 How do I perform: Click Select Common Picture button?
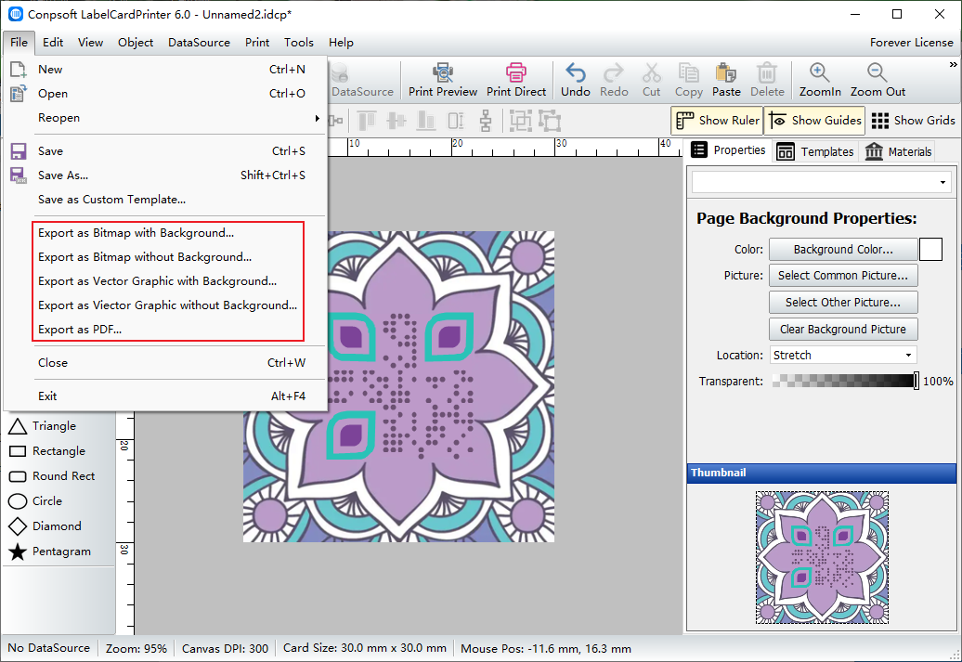[843, 276]
